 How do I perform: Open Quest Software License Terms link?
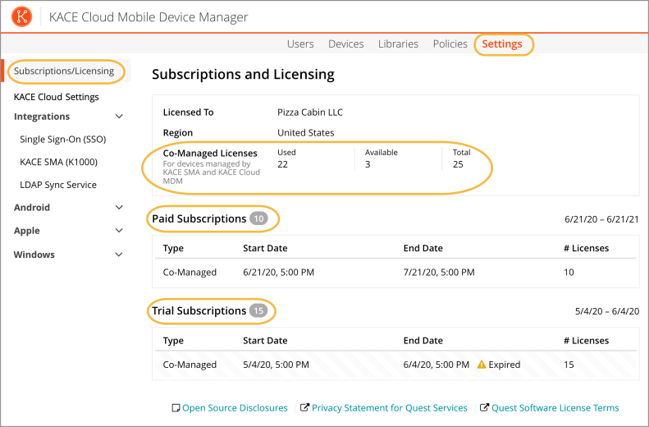point(555,408)
